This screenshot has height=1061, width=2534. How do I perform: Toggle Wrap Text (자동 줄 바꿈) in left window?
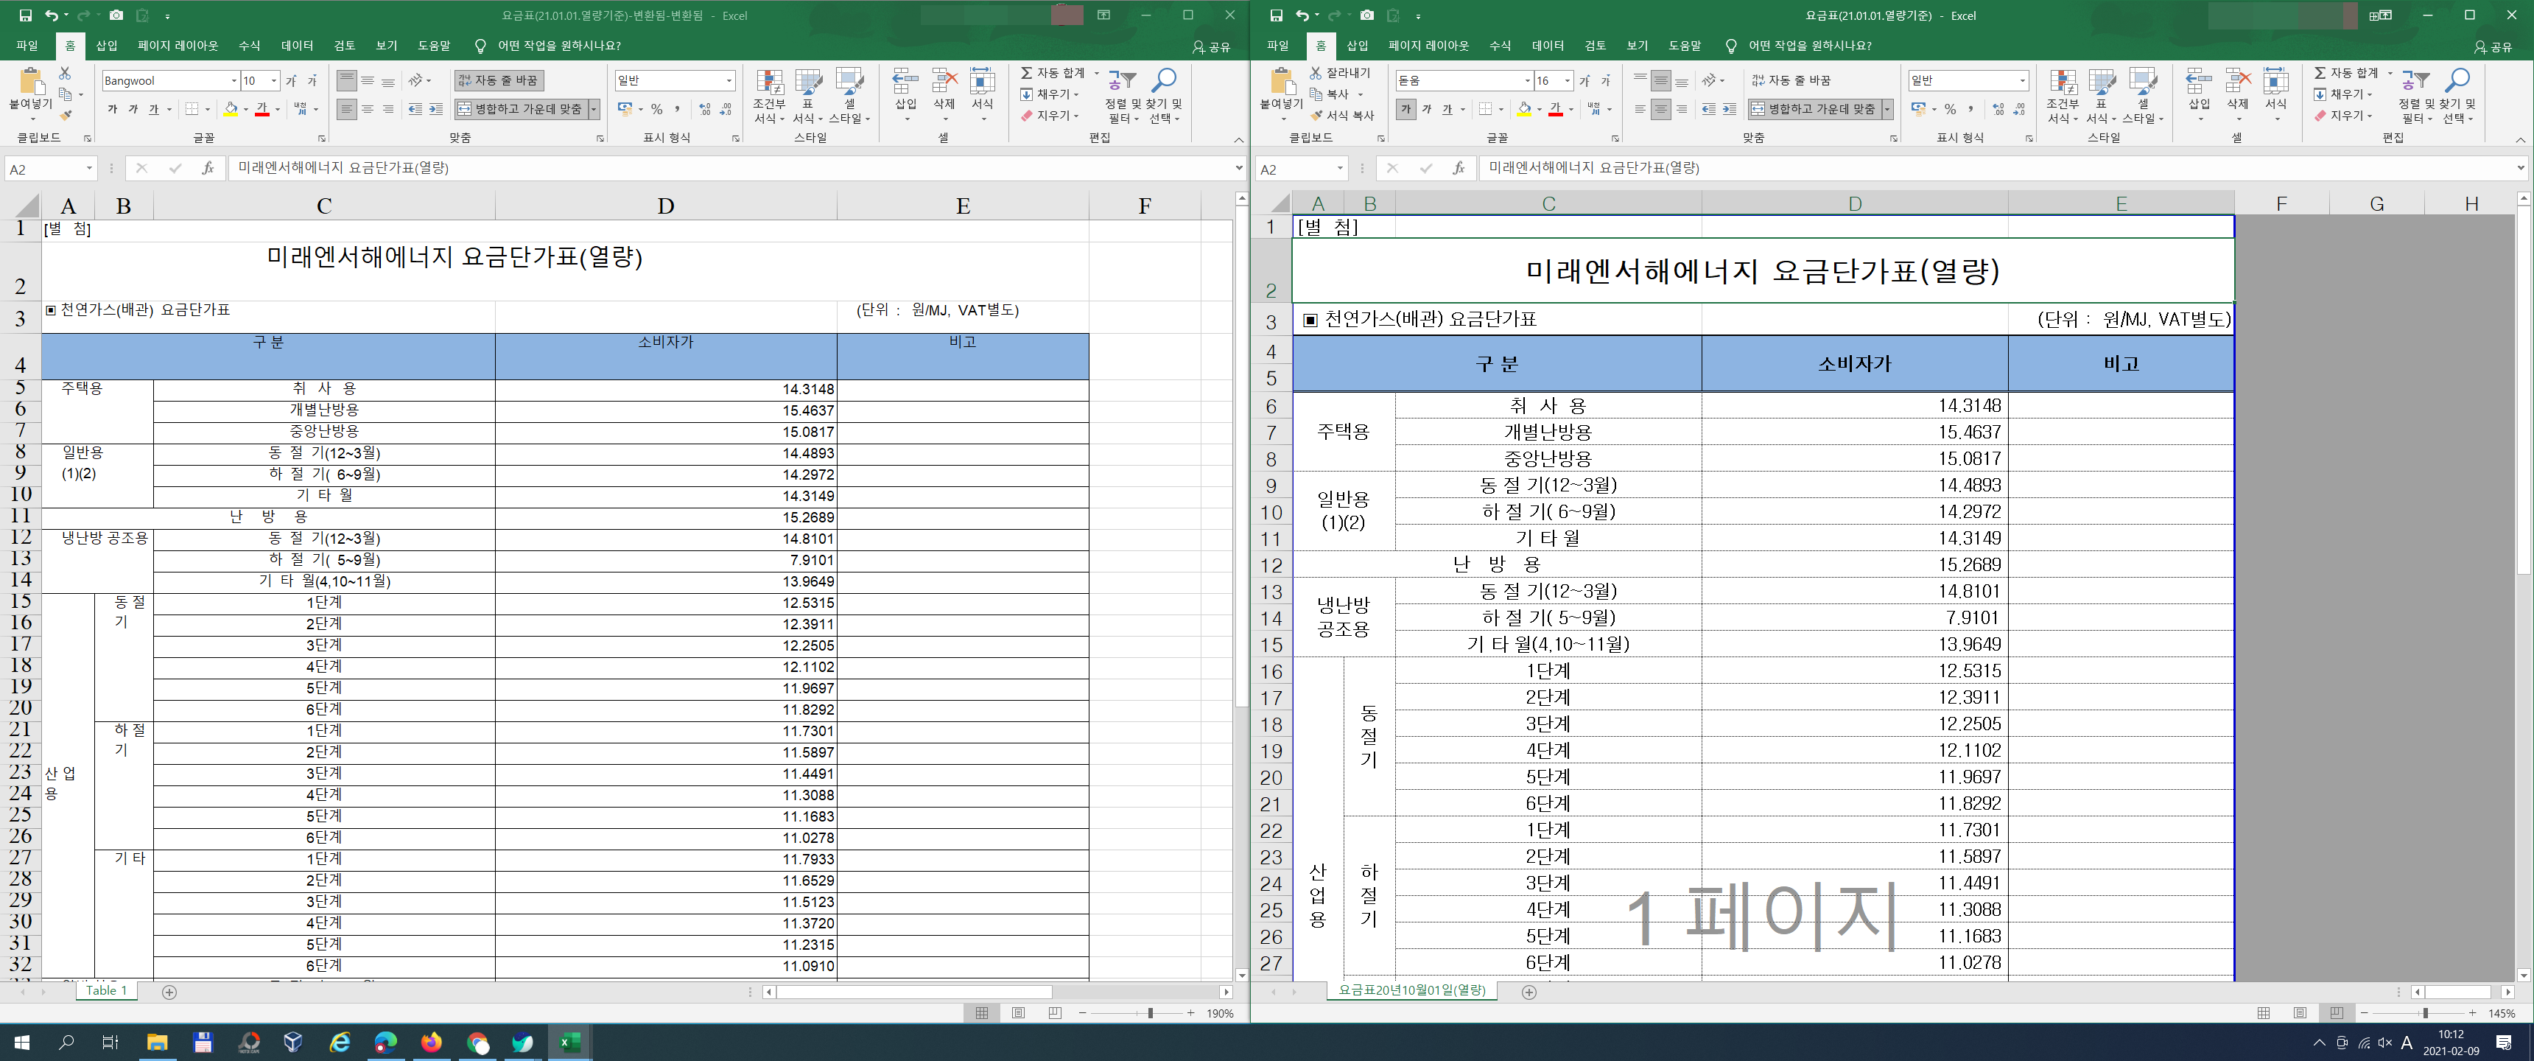click(499, 81)
